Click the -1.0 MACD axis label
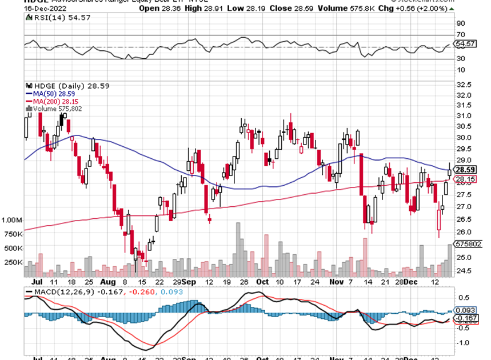Image resolution: width=491 pixels, height=360 pixels. pos(462,343)
